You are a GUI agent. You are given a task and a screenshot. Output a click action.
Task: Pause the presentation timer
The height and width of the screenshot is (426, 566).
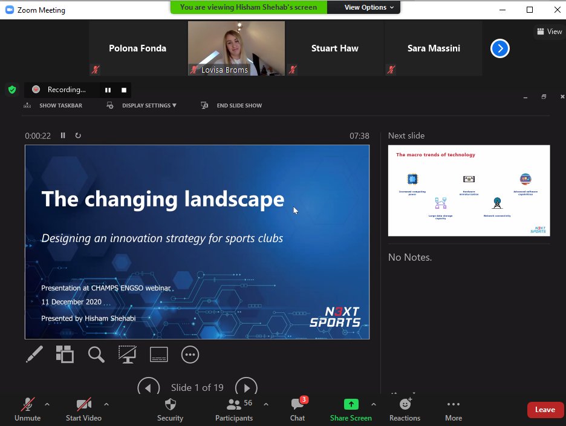(x=63, y=136)
